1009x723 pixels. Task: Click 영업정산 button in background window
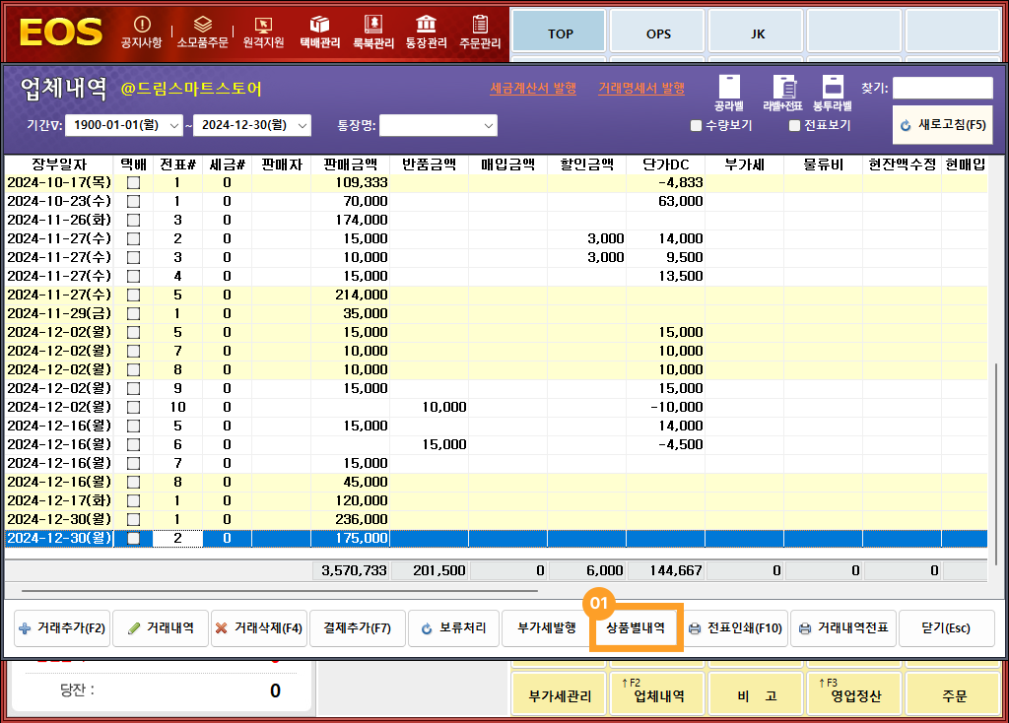point(856,695)
